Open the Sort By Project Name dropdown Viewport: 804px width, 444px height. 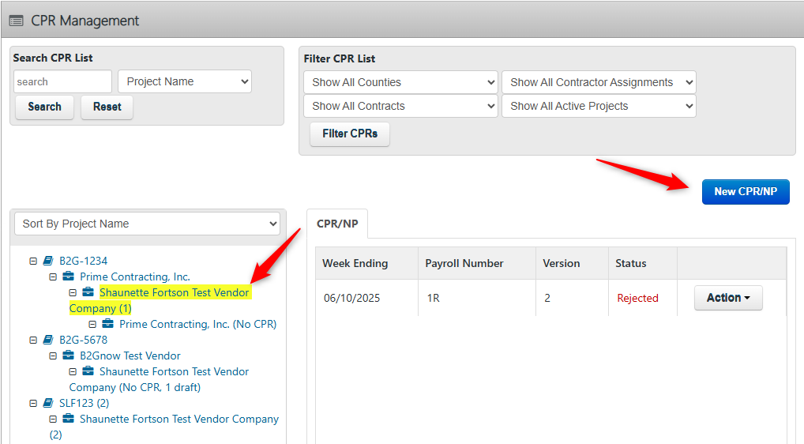pyautogui.click(x=147, y=224)
